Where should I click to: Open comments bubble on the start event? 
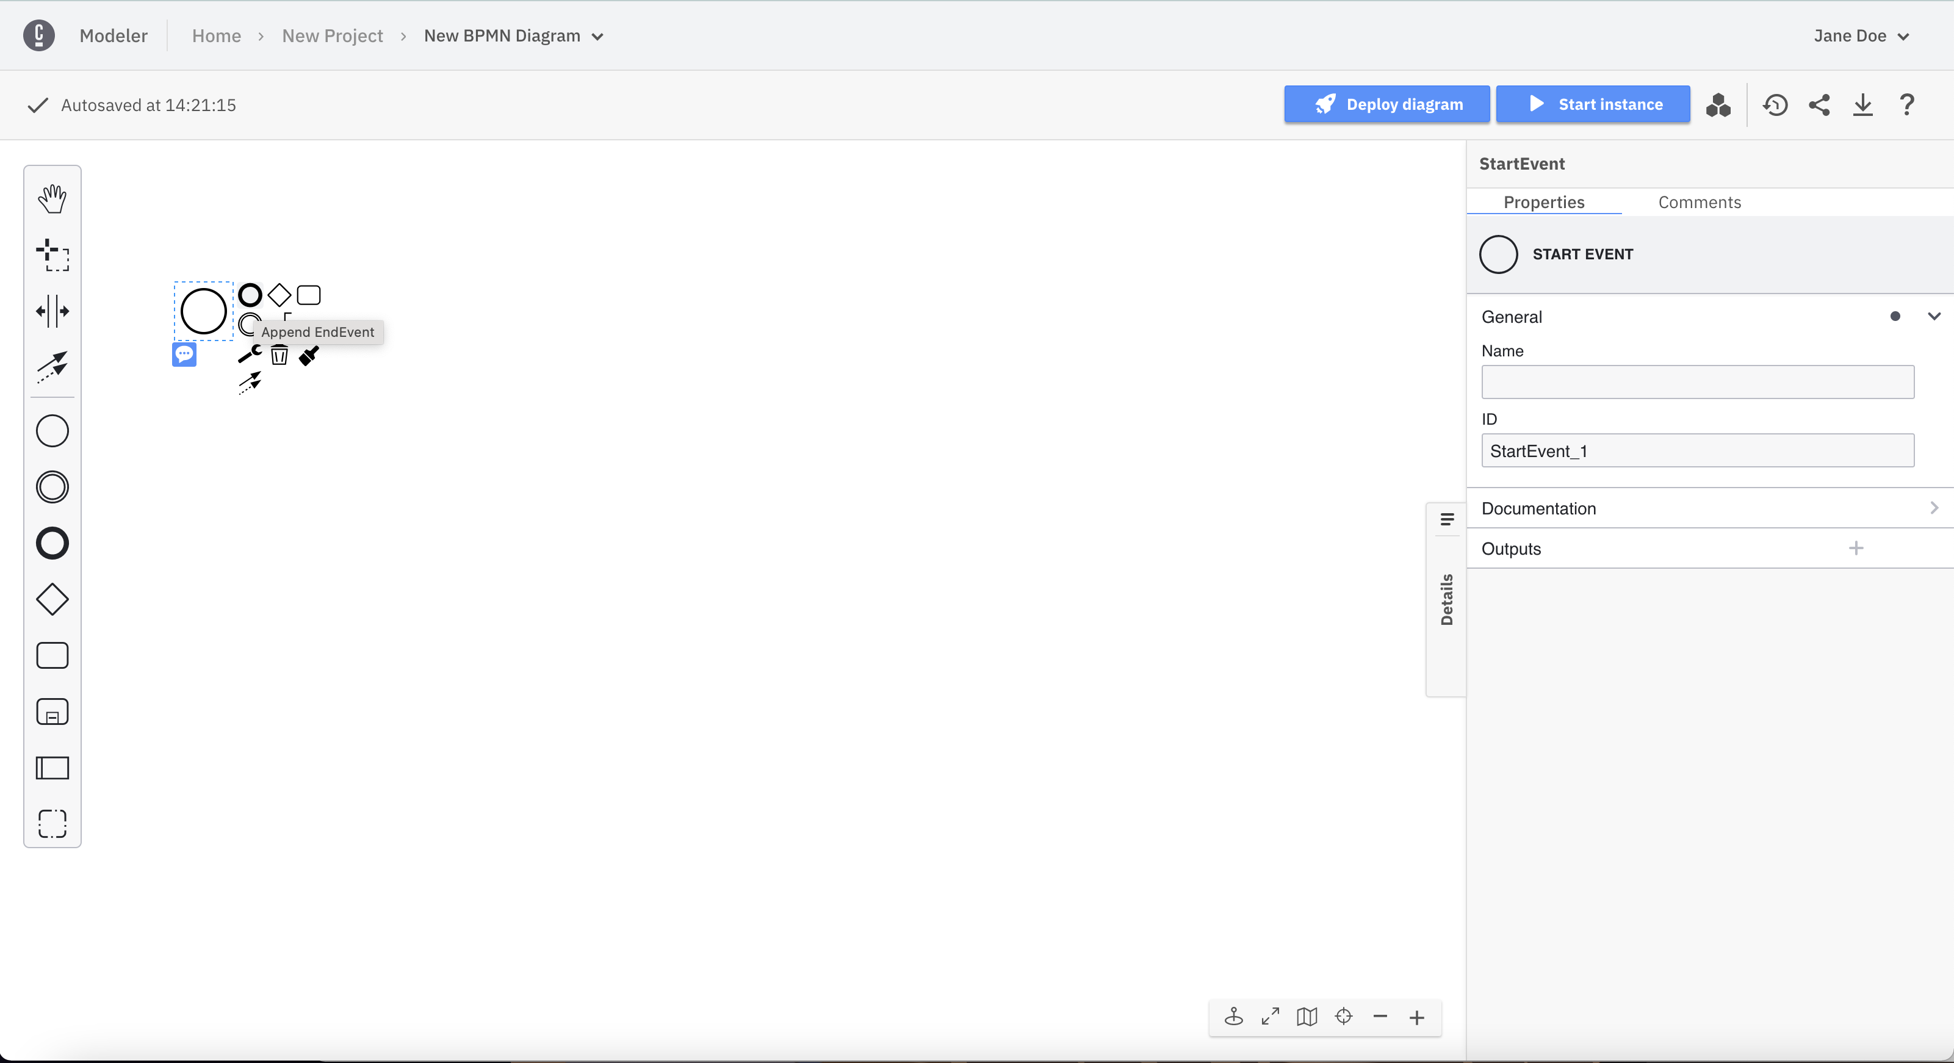[x=184, y=355]
